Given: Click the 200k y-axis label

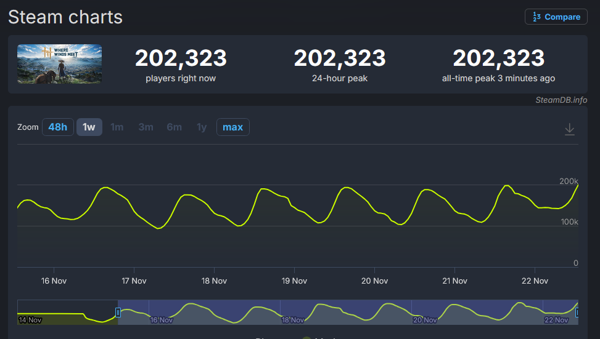Looking at the screenshot, I should coord(569,181).
